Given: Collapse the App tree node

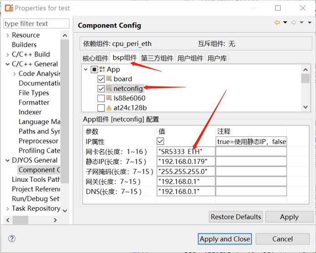Looking at the screenshot, I should click(85, 69).
